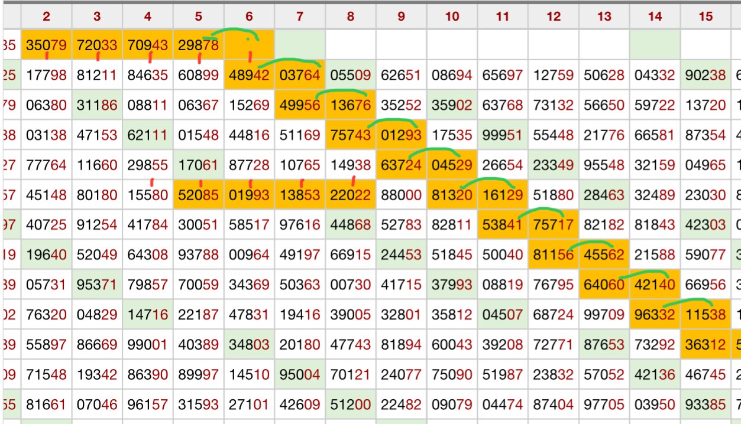Click the green cell 17061
This screenshot has width=741, height=424.
click(x=199, y=165)
